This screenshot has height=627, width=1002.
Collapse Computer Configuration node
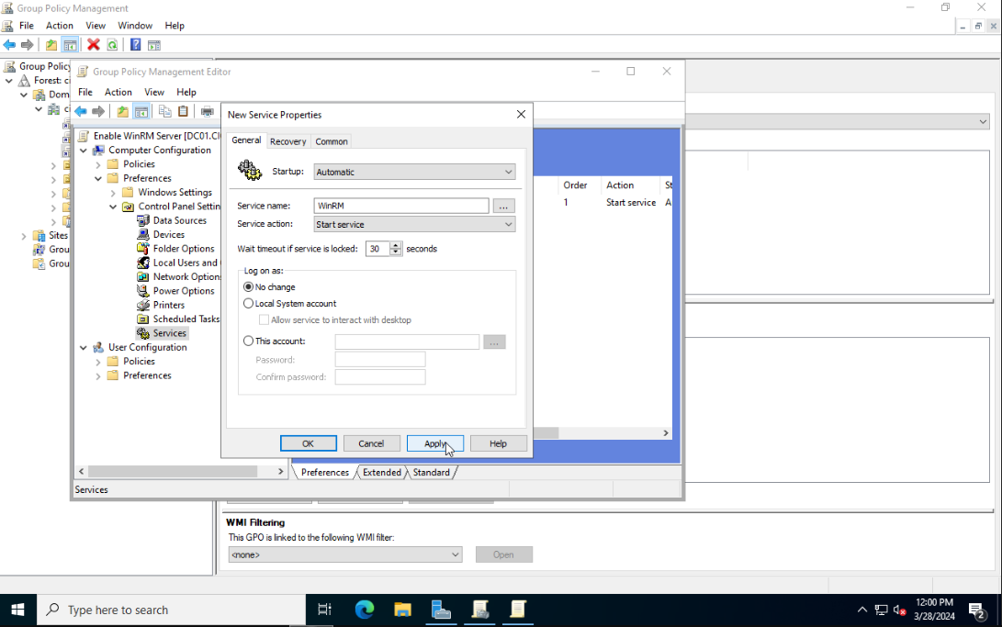(84, 150)
